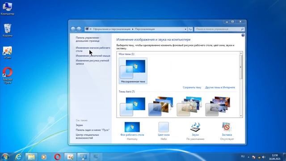Click 'Другие темы в Интернете' link
This screenshot has width=286, height=161.
220,88
